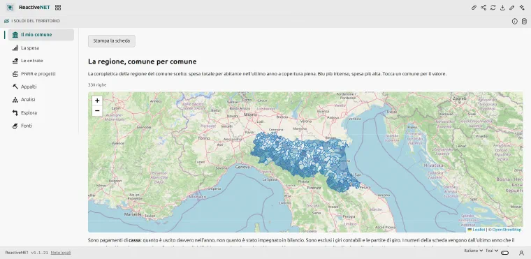Viewport: 531px width, 259px height.
Task: Open the share icon in top toolbar
Action: pyautogui.click(x=483, y=8)
